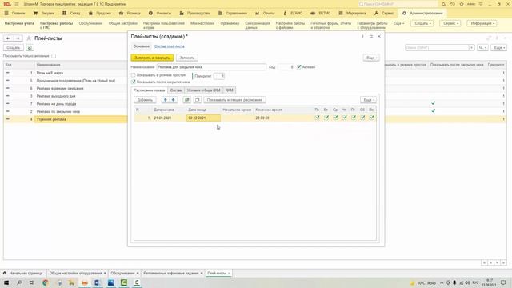Image resolution: width=512 pixels, height=288 pixels.
Task: Launch Chrome from the taskbar
Action: pyautogui.click(x=46, y=282)
